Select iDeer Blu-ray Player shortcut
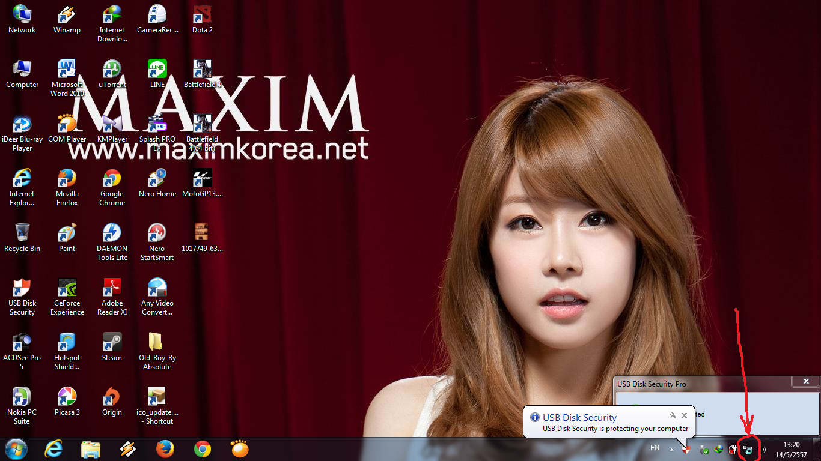This screenshot has width=821, height=461. (x=22, y=133)
